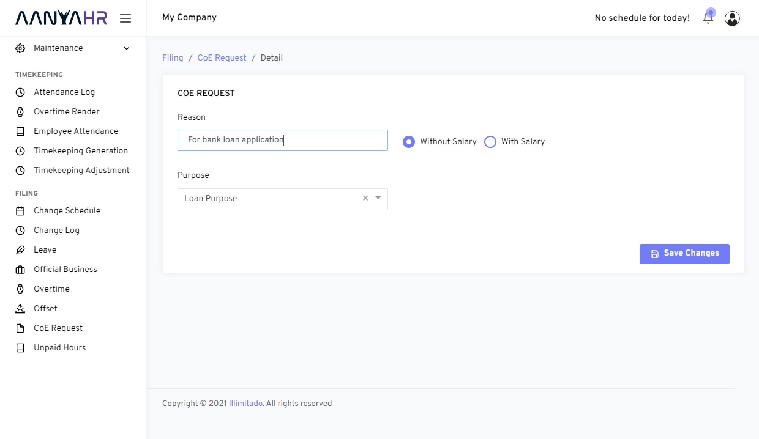Clear the Loan Purpose selection
Screen dimensions: 759x439
(x=365, y=198)
